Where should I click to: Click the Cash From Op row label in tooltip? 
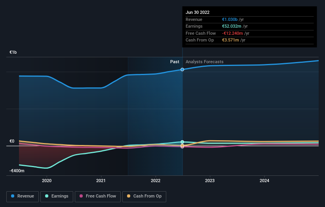click(x=200, y=40)
